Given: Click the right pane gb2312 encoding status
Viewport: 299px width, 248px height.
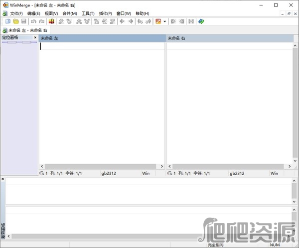Looking at the screenshot, I should 237,173.
